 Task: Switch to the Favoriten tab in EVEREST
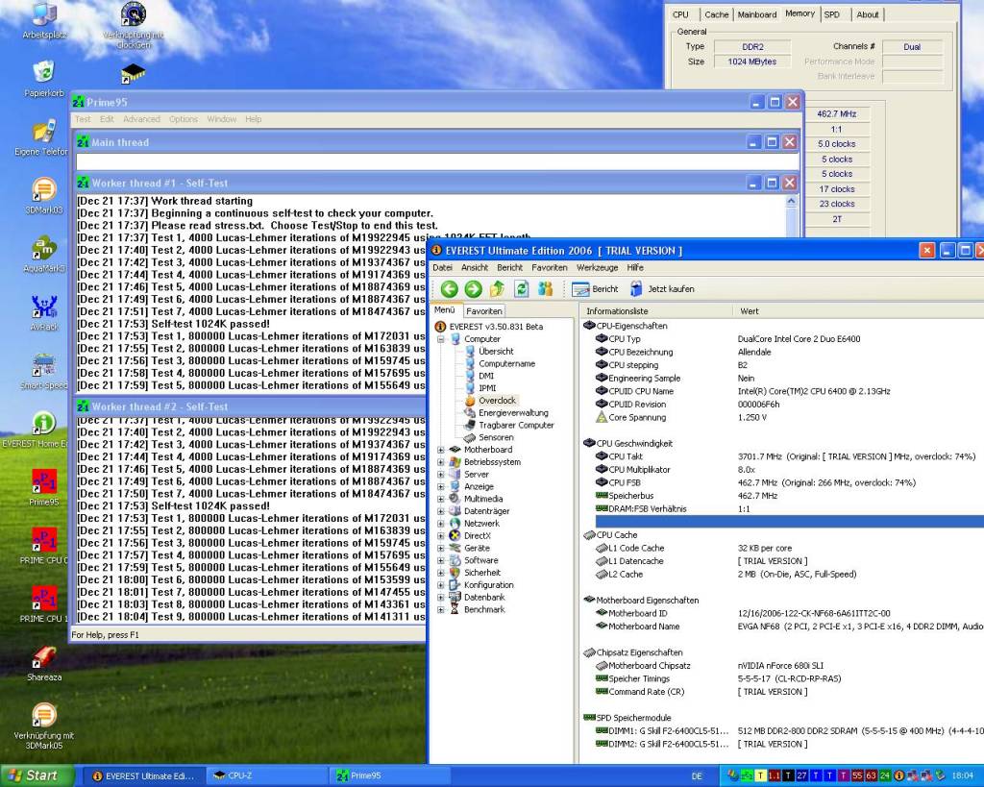click(484, 311)
